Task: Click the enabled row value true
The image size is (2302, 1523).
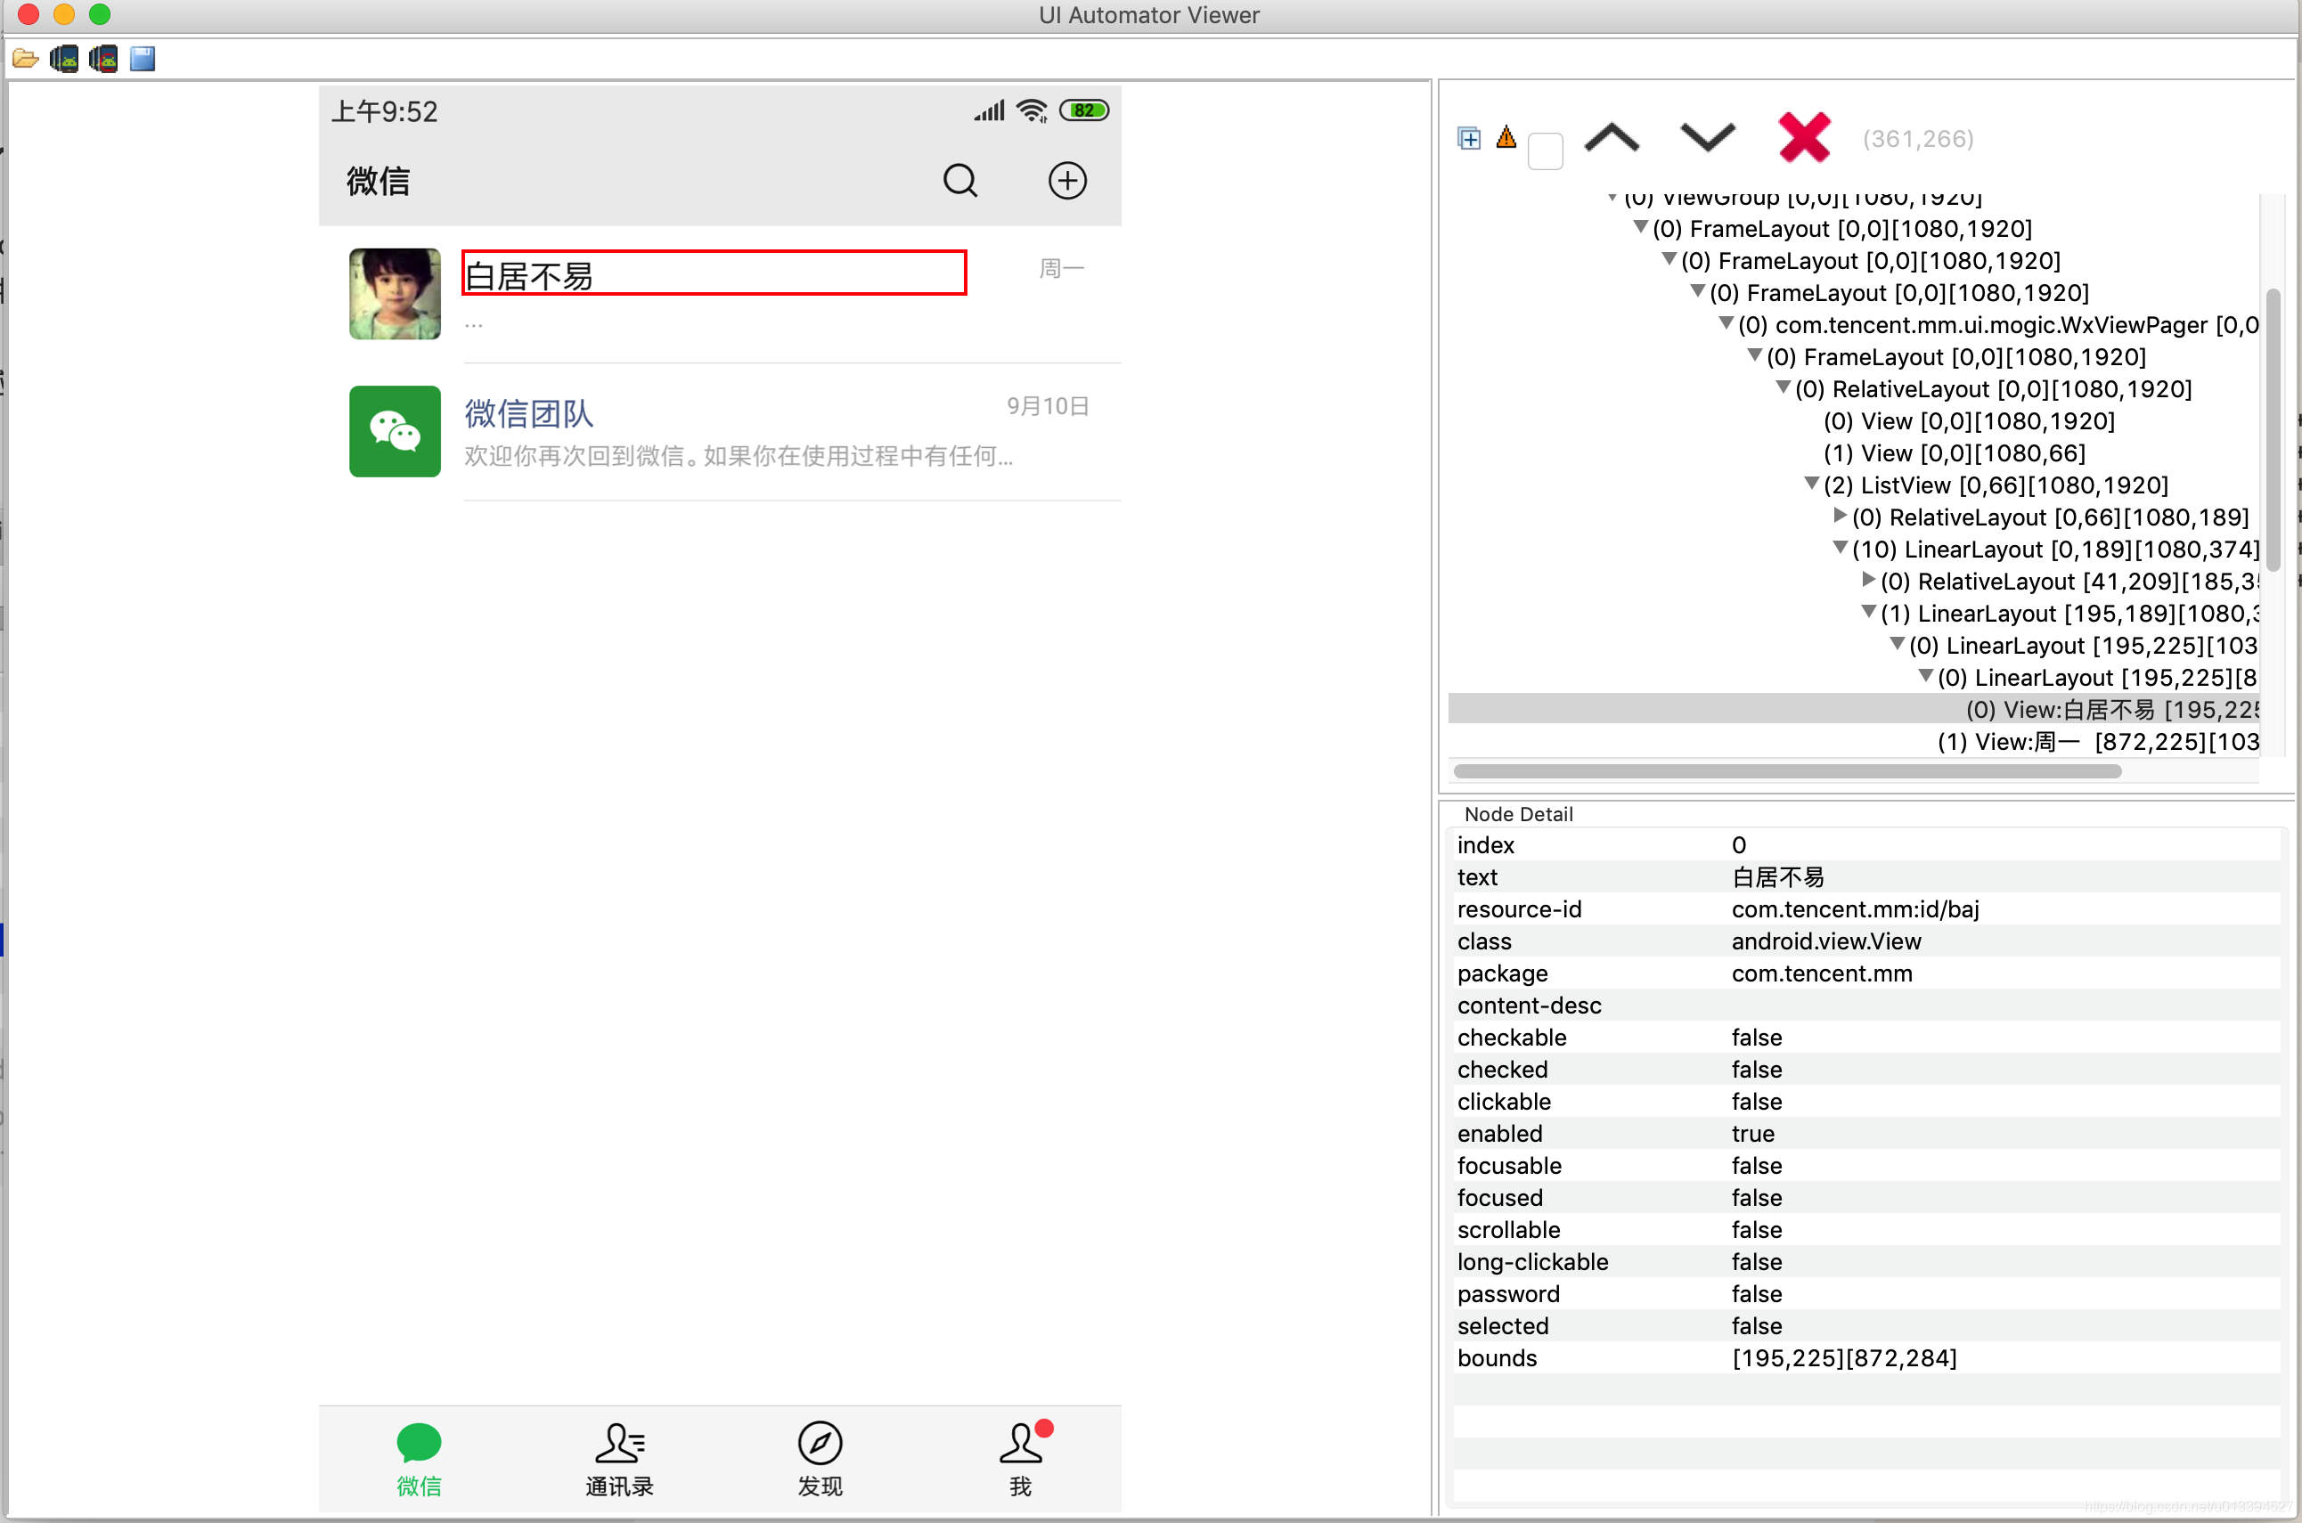Action: (x=1753, y=1134)
